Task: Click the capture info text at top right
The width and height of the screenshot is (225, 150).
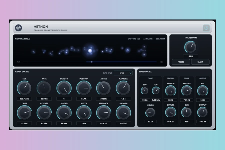Action: click(x=146, y=39)
